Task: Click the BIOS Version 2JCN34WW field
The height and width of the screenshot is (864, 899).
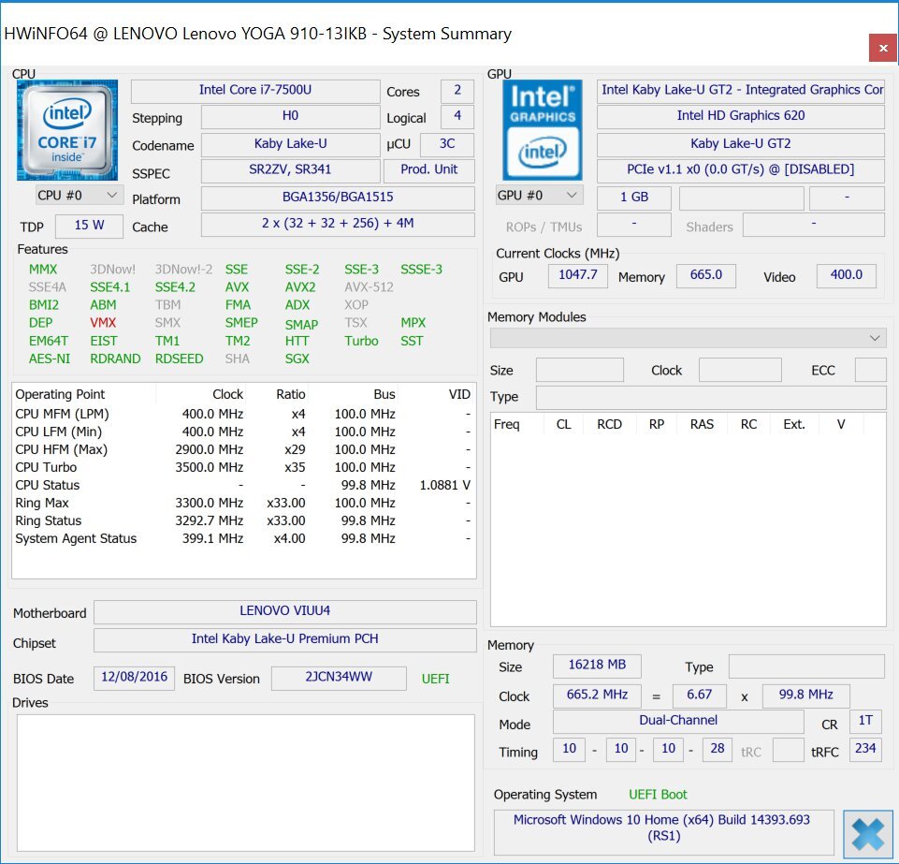Action: click(339, 679)
